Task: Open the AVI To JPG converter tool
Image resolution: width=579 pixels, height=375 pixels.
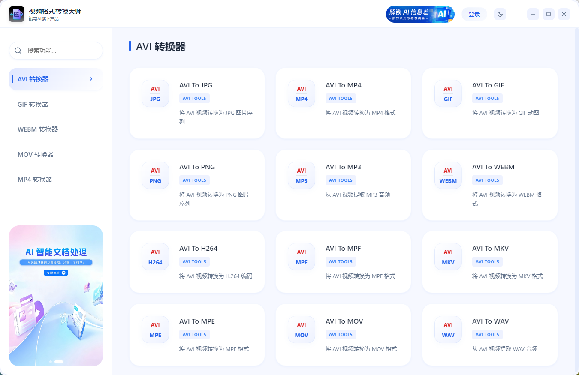Action: tap(155, 93)
